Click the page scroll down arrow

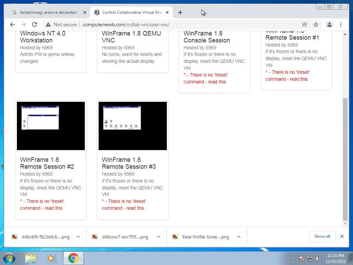[x=345, y=224]
